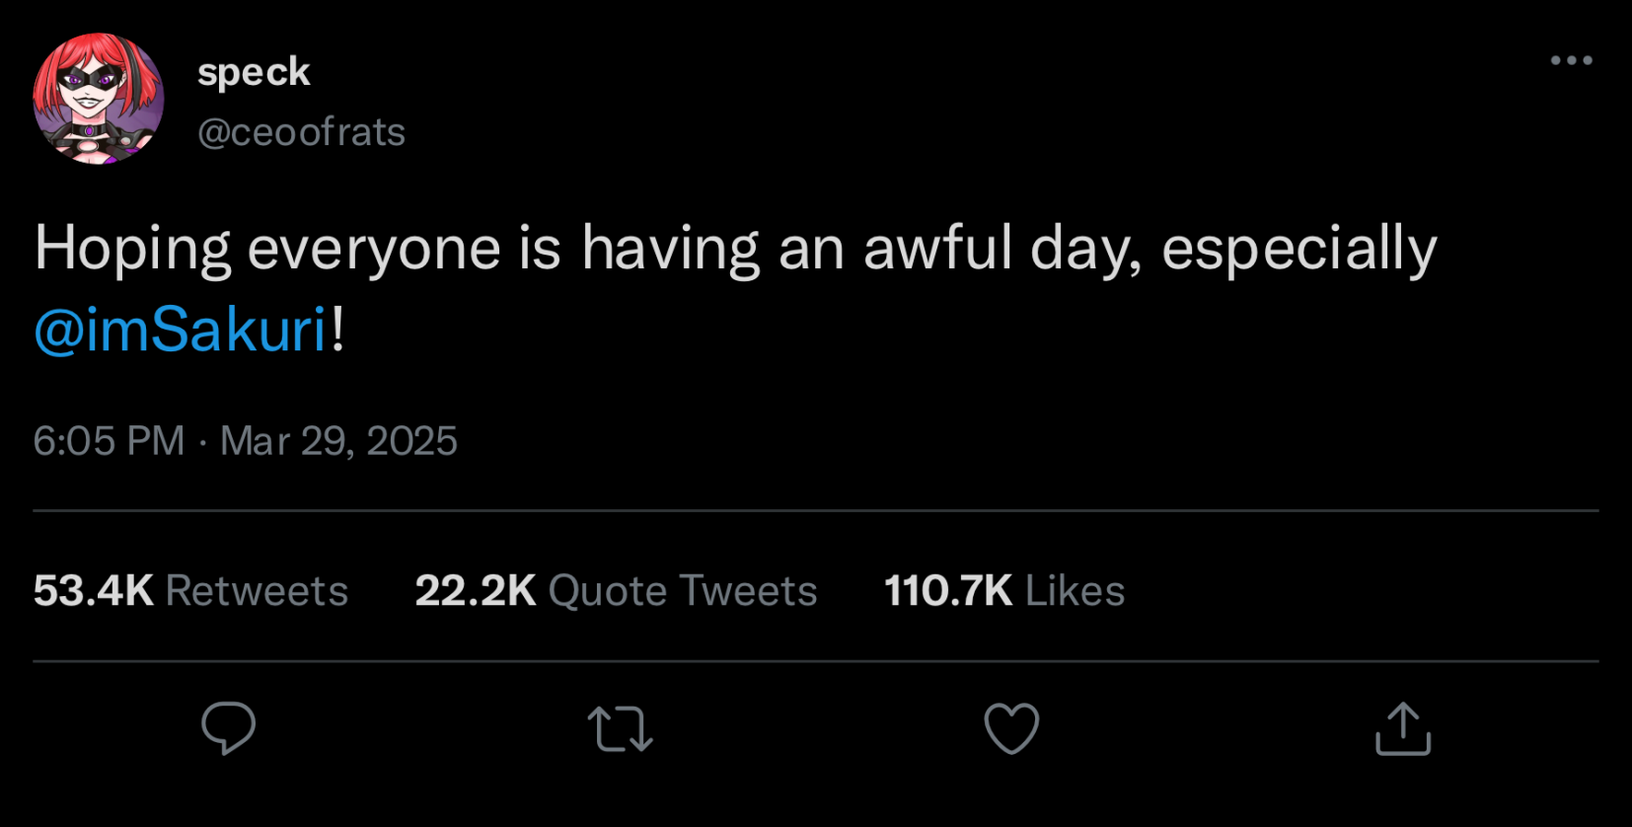The height and width of the screenshot is (827, 1632).
Task: Click the word "awful" in the tweet
Action: coord(937,247)
